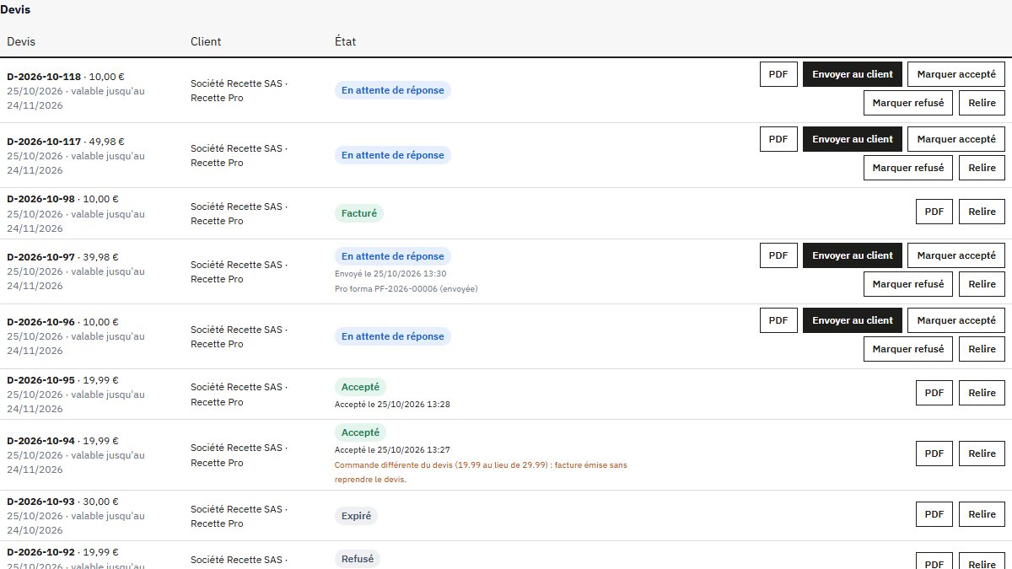This screenshot has width=1012, height=569.
Task: Open PDF of quote D-2026-10-117
Action: [x=778, y=139]
